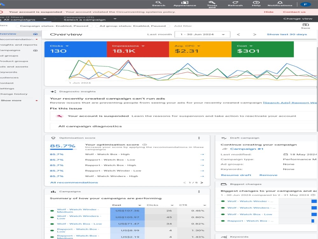Viewport: 318px width, 239px height.
Task: Go to previous optimisation score page
Action: [184, 183]
